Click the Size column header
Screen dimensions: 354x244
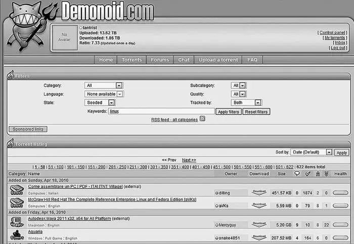pos(281,174)
